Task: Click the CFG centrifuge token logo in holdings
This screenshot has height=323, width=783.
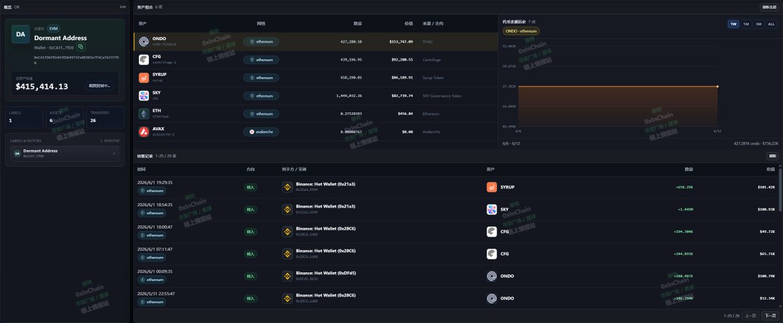Action: (144, 59)
